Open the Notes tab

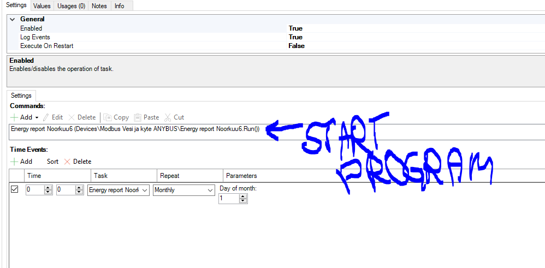pyautogui.click(x=99, y=6)
